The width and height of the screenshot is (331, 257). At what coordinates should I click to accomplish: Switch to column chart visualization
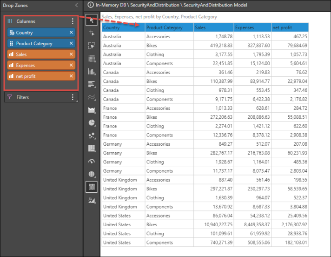pos(92,72)
